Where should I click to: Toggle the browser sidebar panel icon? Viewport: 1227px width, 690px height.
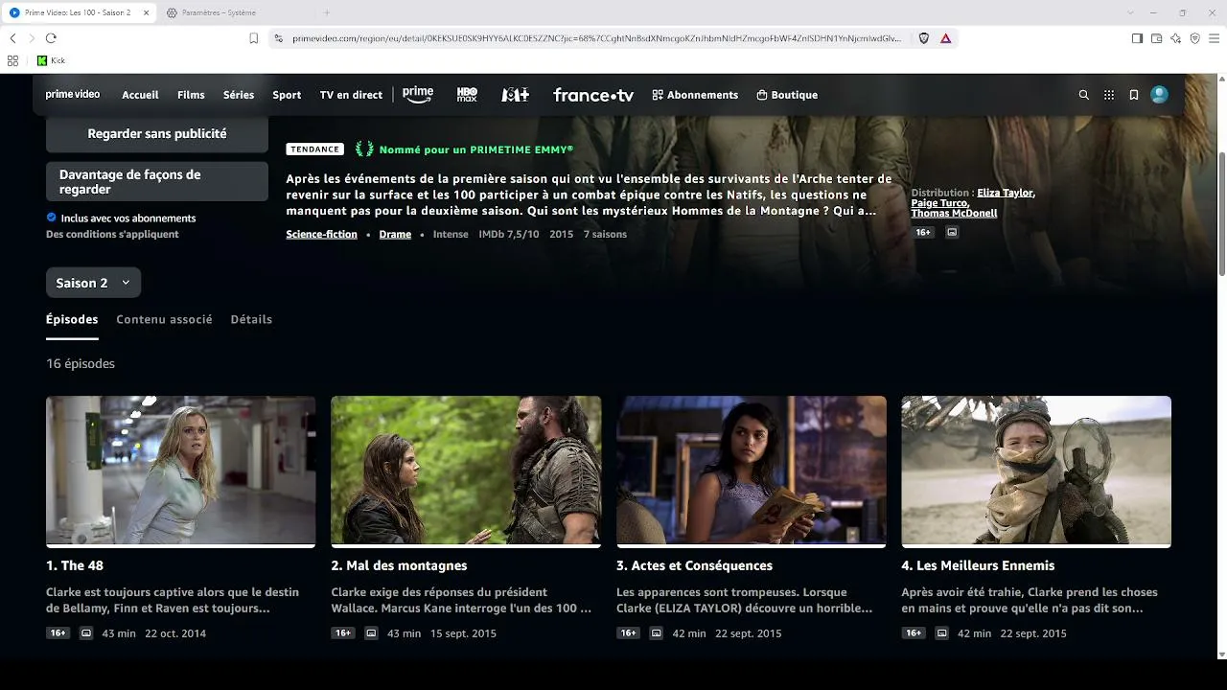click(x=1137, y=38)
